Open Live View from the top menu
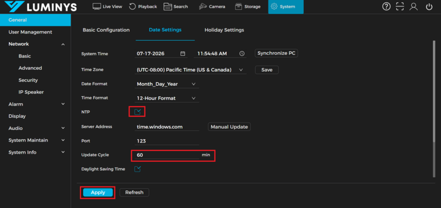Image resolution: width=441 pixels, height=208 pixels. pos(107,7)
